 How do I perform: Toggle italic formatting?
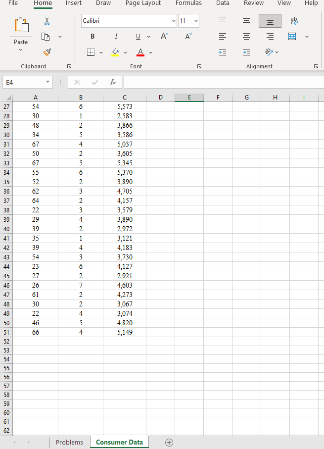tap(116, 36)
